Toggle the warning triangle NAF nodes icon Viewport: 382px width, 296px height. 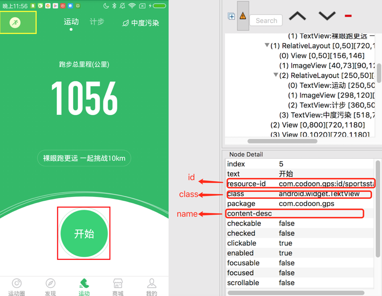pos(243,16)
